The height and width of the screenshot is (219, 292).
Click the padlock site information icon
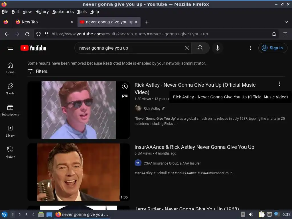point(46,34)
